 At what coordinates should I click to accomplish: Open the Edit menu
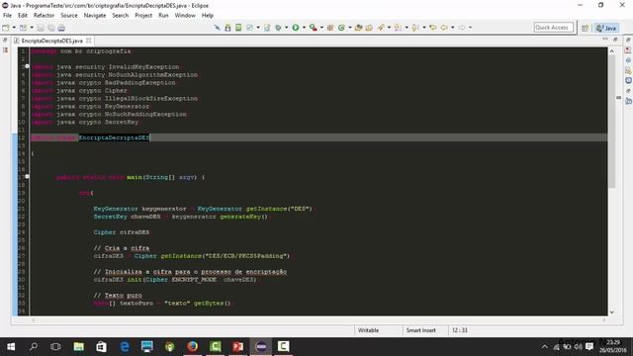pyautogui.click(x=23, y=16)
